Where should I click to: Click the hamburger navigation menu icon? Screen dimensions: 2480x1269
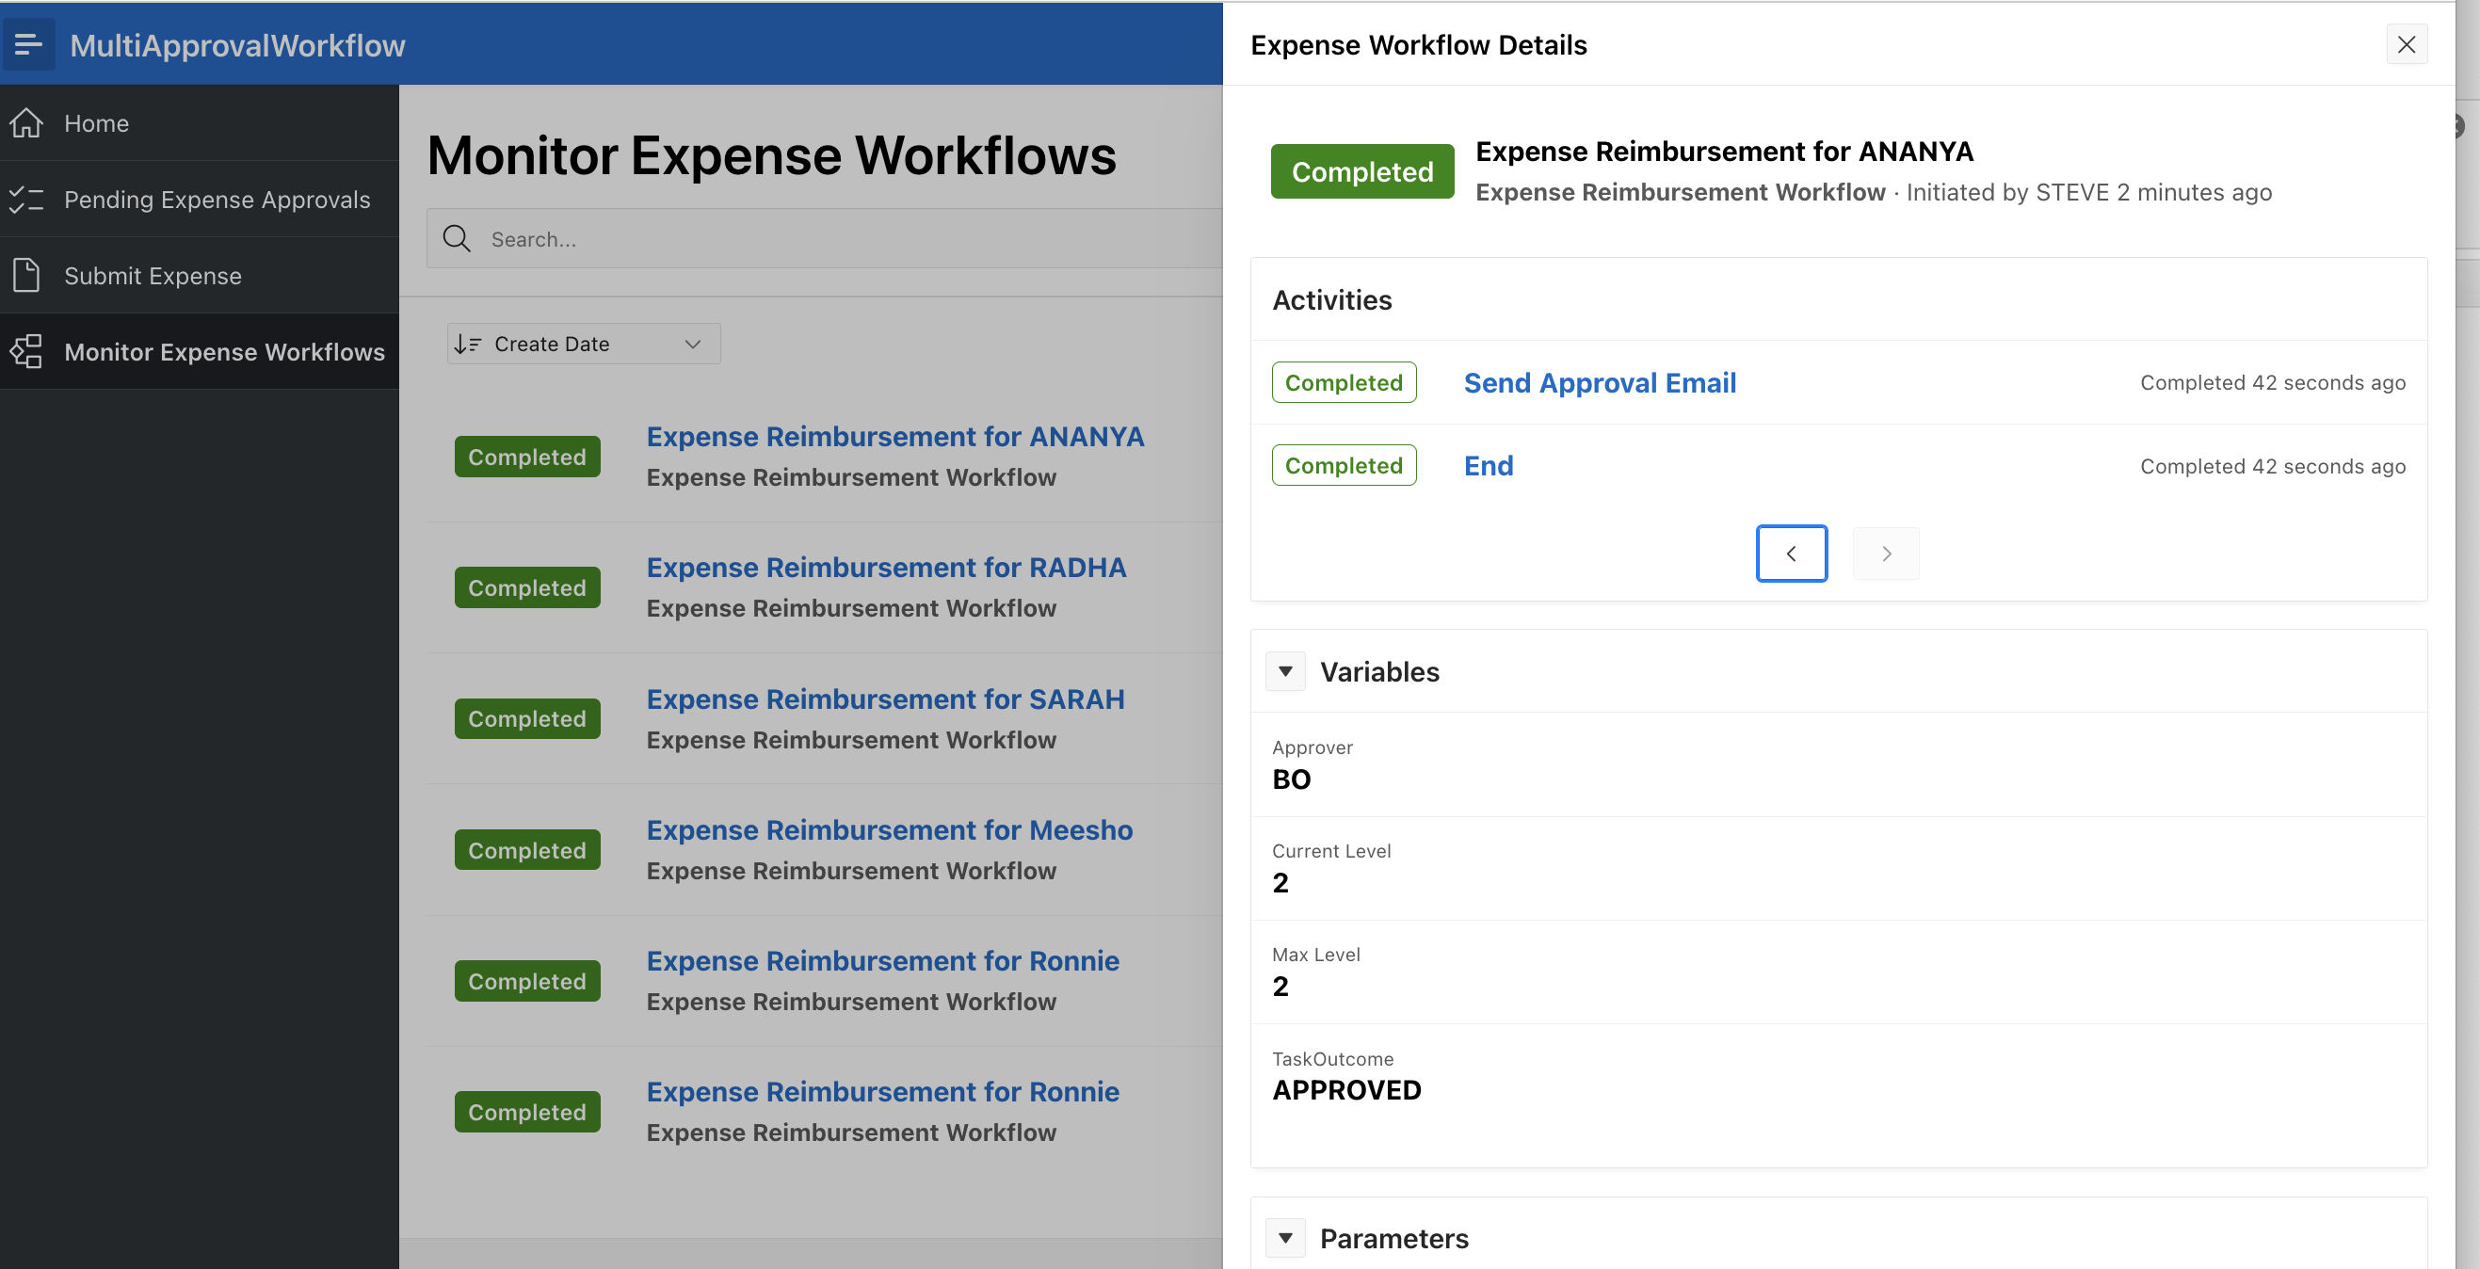29,44
